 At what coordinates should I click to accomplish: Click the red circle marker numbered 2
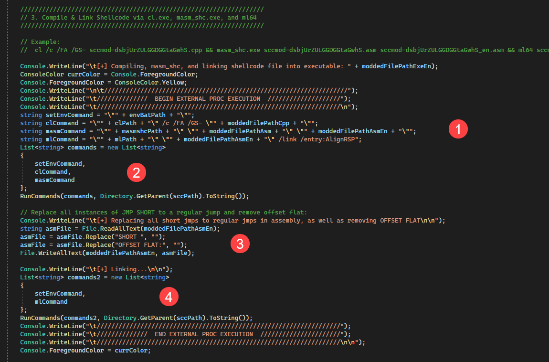[136, 172]
